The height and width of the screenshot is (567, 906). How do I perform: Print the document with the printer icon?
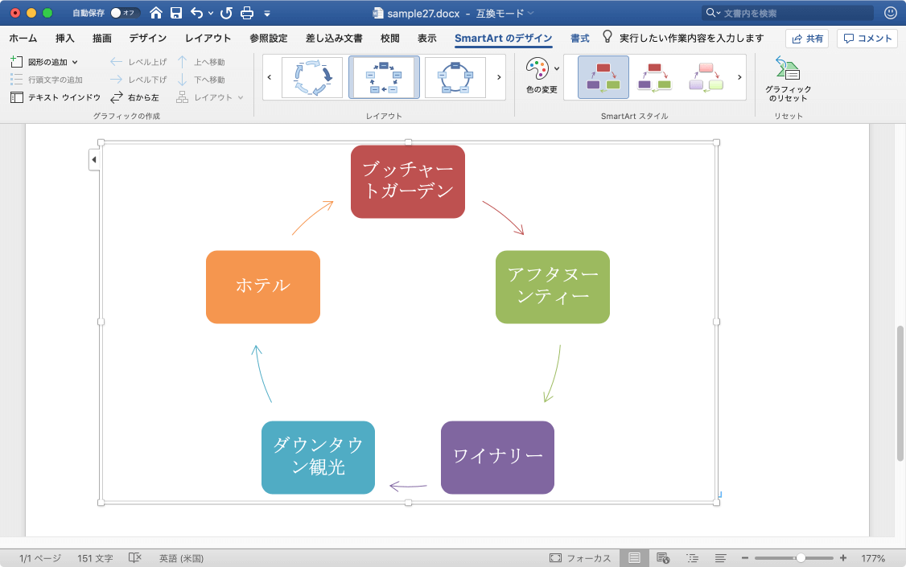247,13
